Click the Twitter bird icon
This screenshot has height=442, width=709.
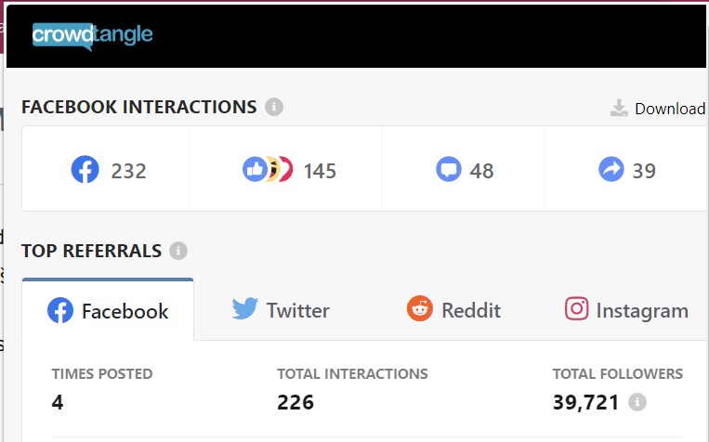pyautogui.click(x=245, y=308)
